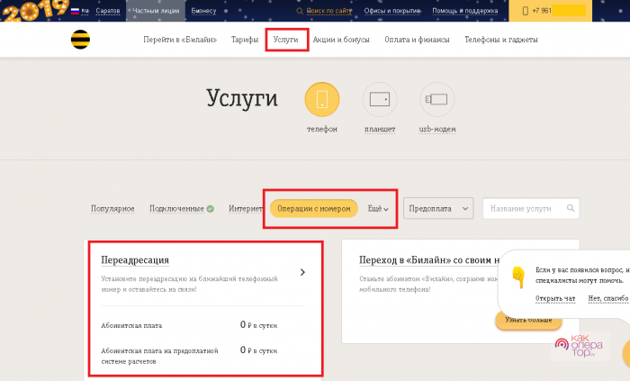Image resolution: width=630 pixels, height=381 pixels.
Task: Click the ru language link
Action: point(85,11)
